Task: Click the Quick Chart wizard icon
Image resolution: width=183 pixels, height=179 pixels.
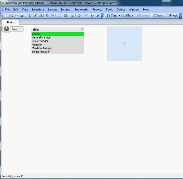Action: tap(72, 15)
